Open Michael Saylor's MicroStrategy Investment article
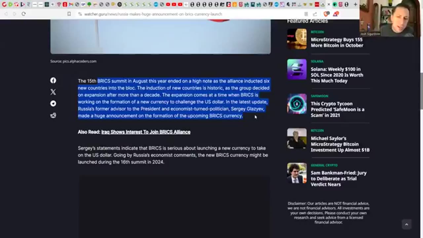 (x=340, y=144)
